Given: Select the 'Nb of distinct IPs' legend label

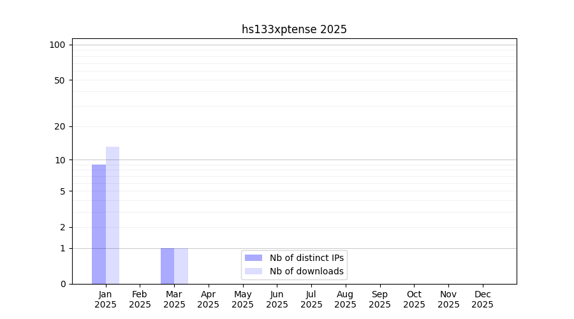Looking at the screenshot, I should (306, 258).
